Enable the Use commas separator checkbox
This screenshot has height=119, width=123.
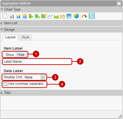click(x=5, y=84)
